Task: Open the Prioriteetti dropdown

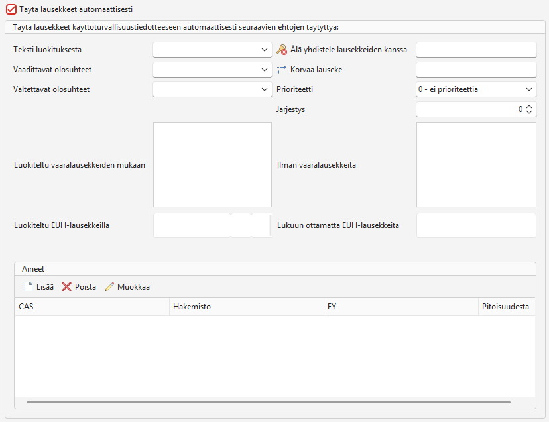Action: coord(476,89)
